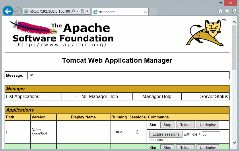Open the Favorites star icon
Screen dimensions: 239x151
(x=227, y=11)
